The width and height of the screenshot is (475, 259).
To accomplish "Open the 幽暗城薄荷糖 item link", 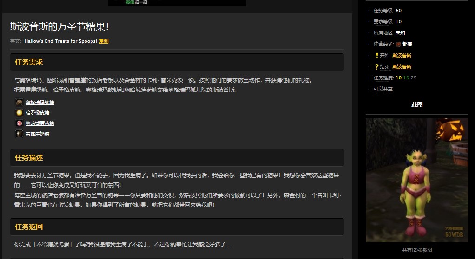I will (40, 123).
